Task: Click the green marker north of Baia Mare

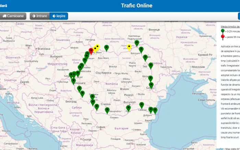Action: pyautogui.click(x=107, y=48)
